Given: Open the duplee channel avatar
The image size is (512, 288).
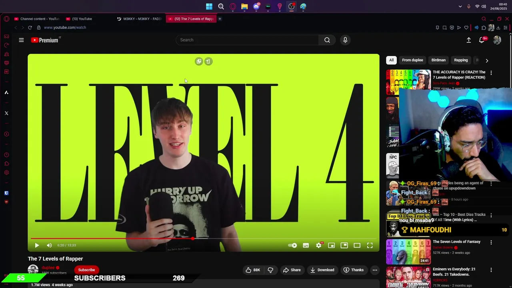Looking at the screenshot, I should coord(33,270).
